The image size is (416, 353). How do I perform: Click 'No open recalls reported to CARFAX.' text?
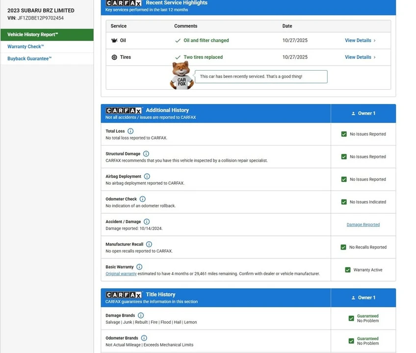tap(139, 251)
